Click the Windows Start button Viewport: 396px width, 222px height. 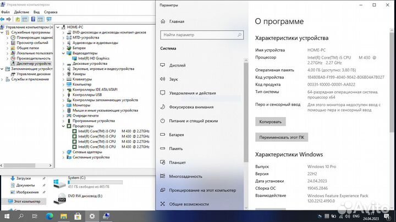coord(7,216)
